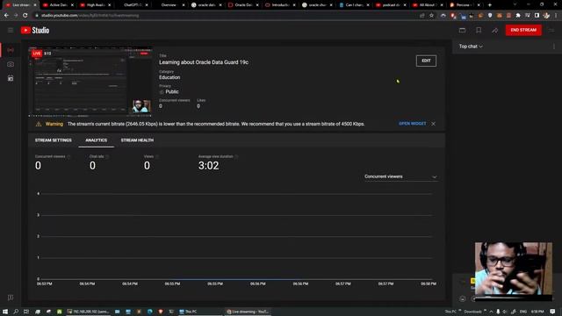Open the notification center icon
The width and height of the screenshot is (562, 316).
(x=552, y=312)
